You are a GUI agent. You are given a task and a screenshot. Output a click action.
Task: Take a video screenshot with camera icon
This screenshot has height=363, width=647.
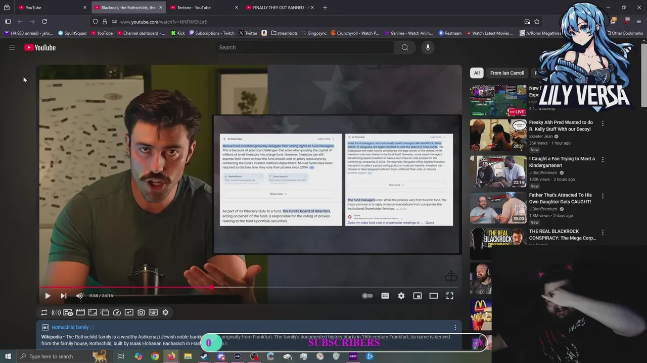(141, 313)
